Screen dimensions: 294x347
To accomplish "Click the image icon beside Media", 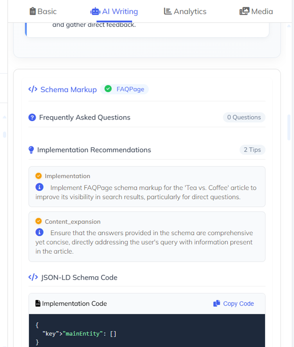I will pos(244,11).
